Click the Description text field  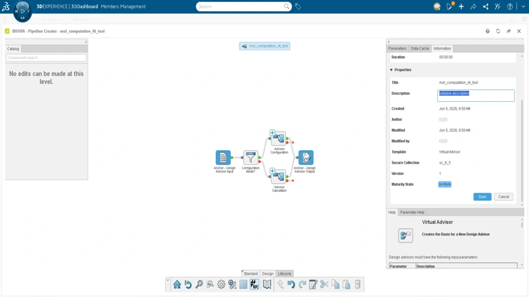click(x=476, y=95)
